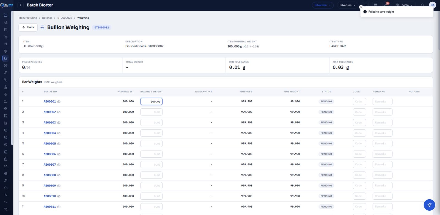Click the camera icon beside AB00004
440x215 pixels.
click(59, 133)
